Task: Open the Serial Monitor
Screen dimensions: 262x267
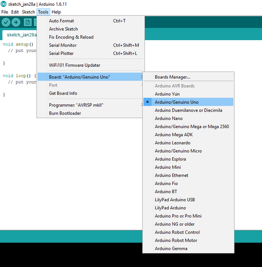Action: pyautogui.click(x=90, y=45)
